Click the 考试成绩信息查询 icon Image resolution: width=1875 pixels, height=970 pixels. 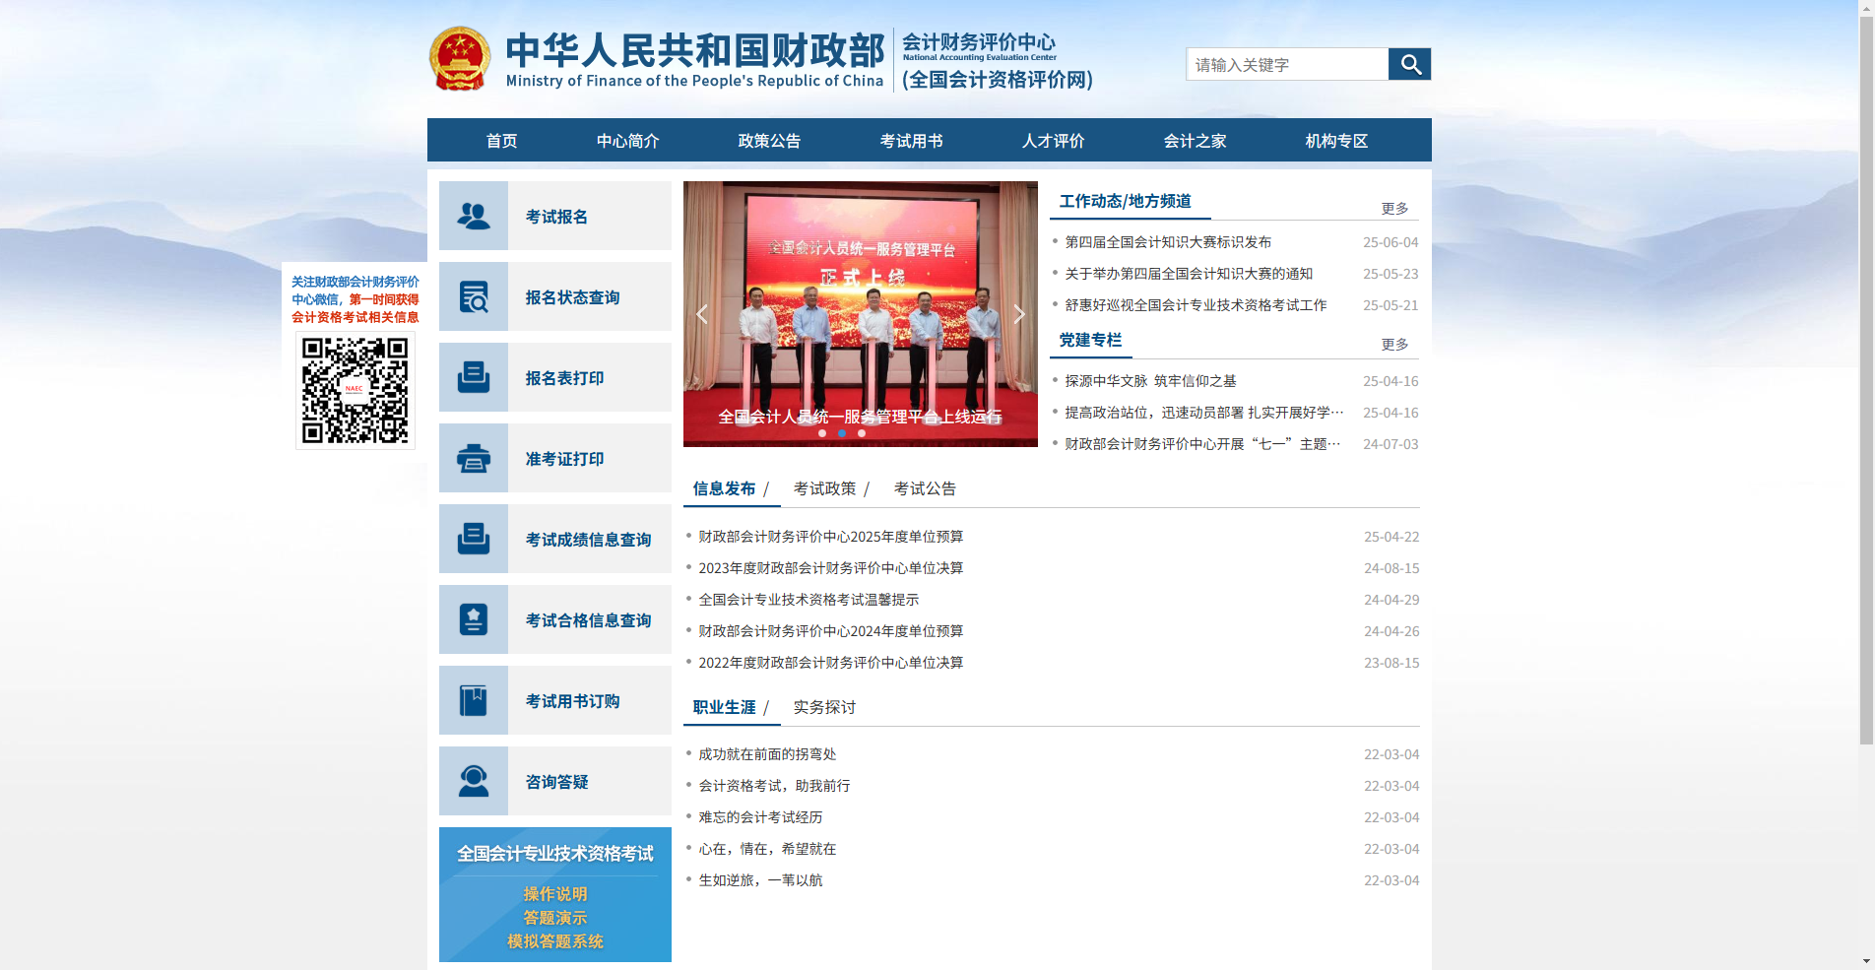[x=474, y=539]
